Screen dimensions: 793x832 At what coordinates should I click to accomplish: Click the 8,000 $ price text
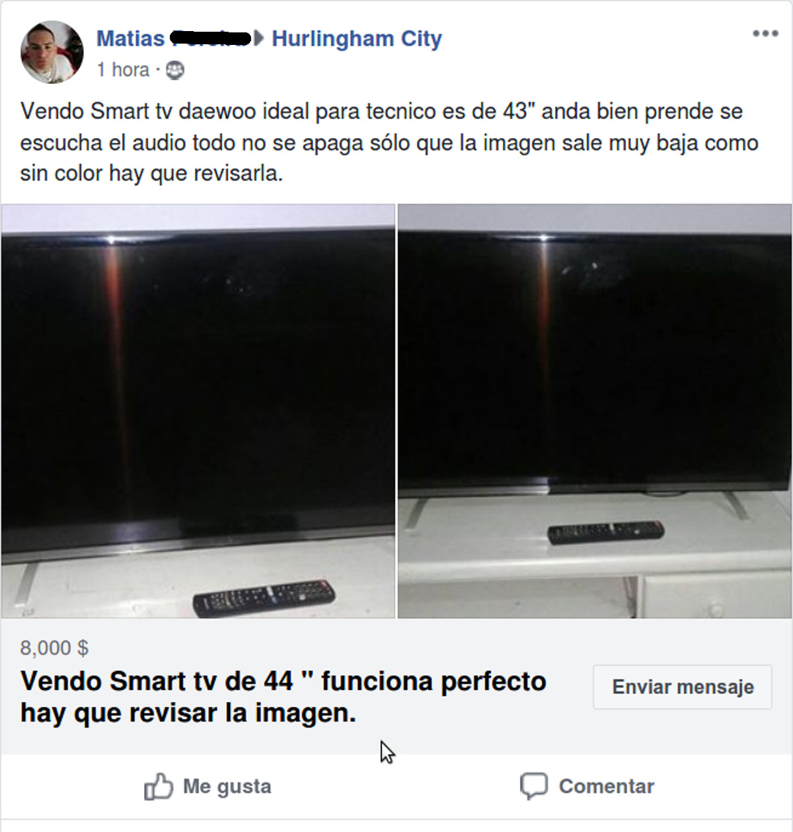point(54,648)
